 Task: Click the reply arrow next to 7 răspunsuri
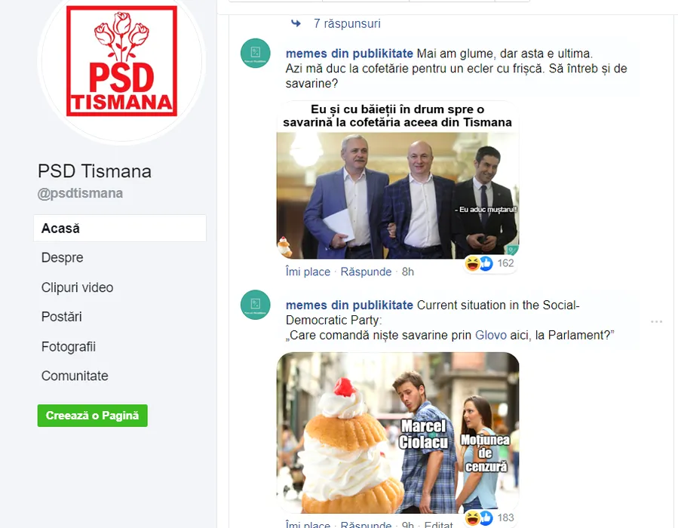296,23
